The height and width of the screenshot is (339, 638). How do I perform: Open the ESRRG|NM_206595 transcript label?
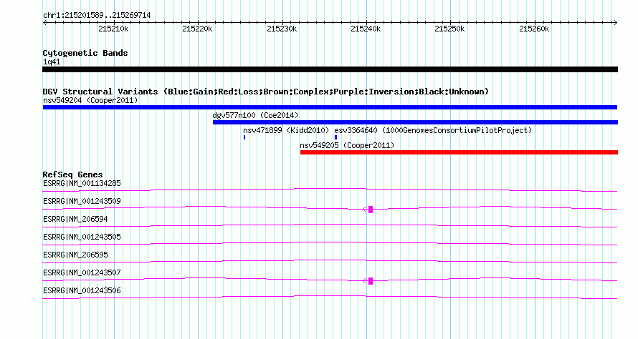[x=75, y=255]
